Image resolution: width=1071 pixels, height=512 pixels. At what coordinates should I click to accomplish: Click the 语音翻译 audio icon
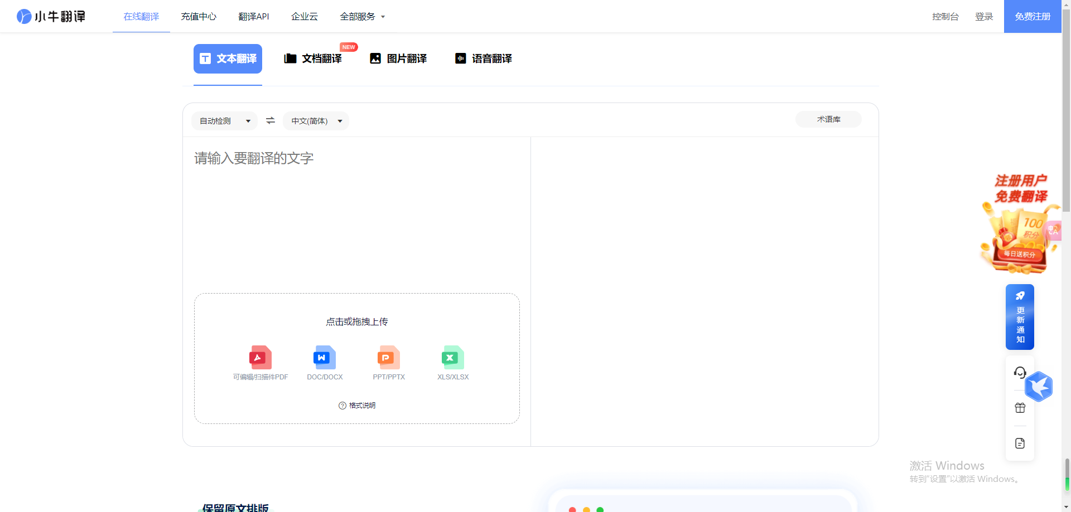(x=460, y=58)
